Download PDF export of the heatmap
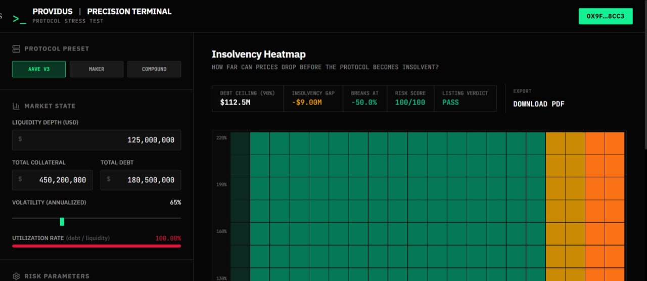This screenshot has height=281, width=647. tap(538, 104)
